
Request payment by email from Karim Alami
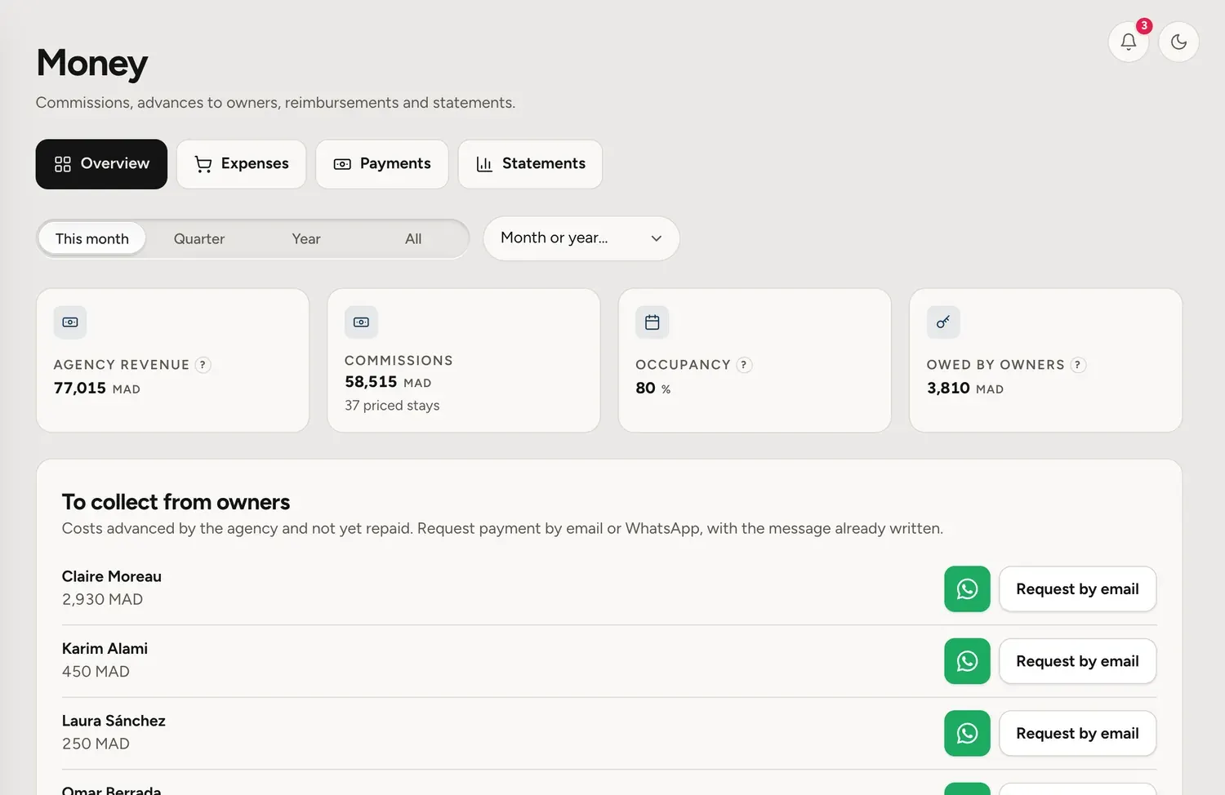pyautogui.click(x=1078, y=661)
